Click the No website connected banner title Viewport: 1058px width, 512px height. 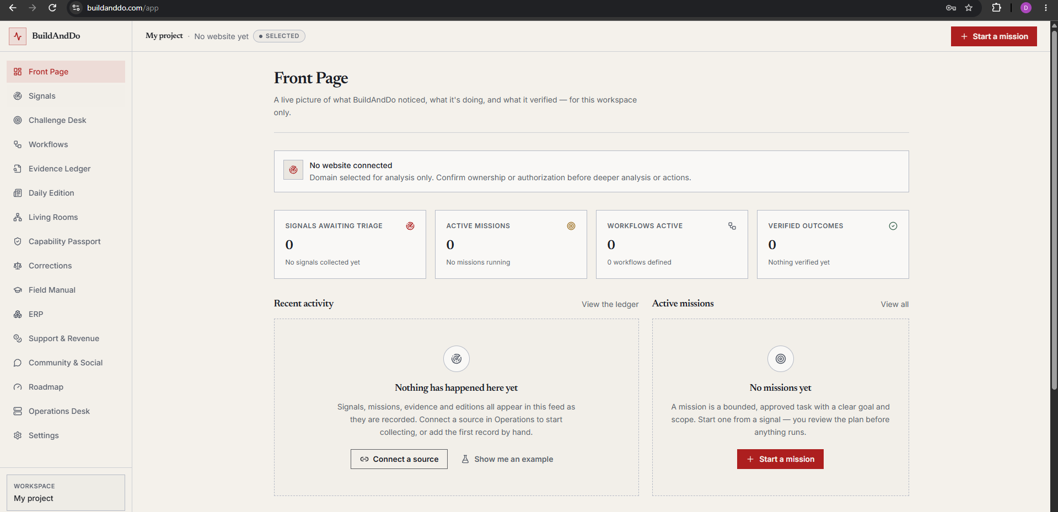tap(351, 165)
